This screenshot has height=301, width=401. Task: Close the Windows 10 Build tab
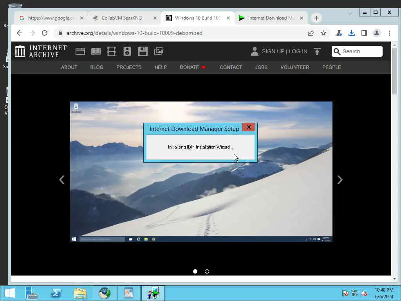(x=228, y=18)
